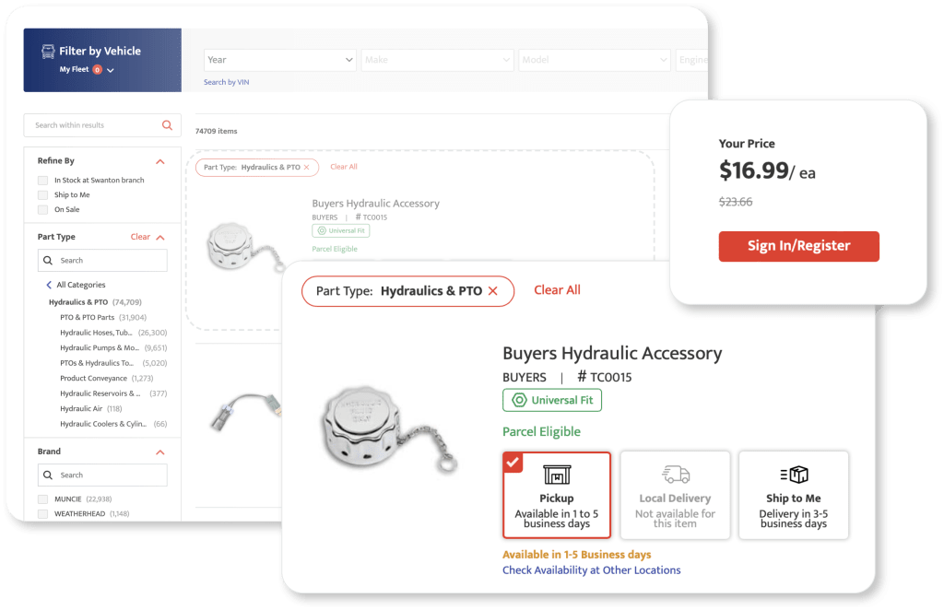The width and height of the screenshot is (944, 610).
Task: Enable In Stock at Swanton branch checkbox
Action: [x=42, y=181]
